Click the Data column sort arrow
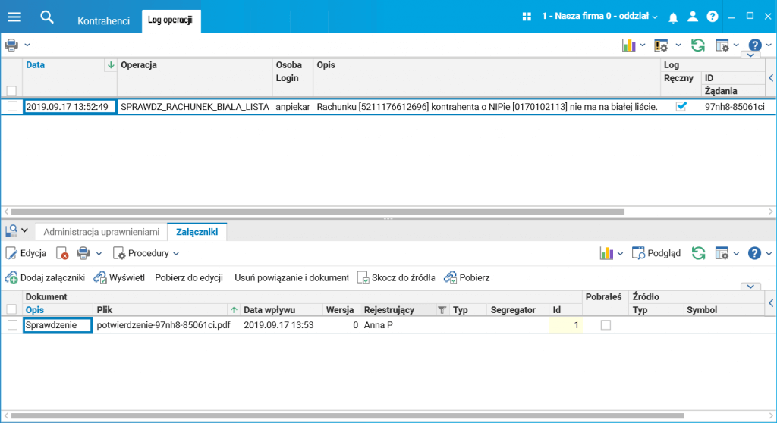 coord(111,65)
